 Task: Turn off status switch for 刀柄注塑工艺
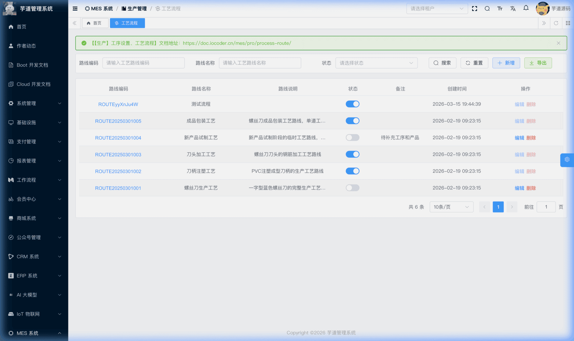click(x=353, y=171)
